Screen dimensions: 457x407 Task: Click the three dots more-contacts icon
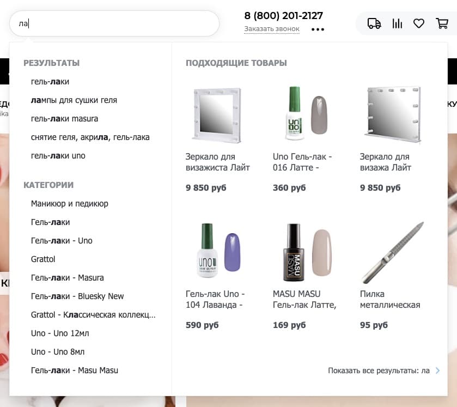318,29
